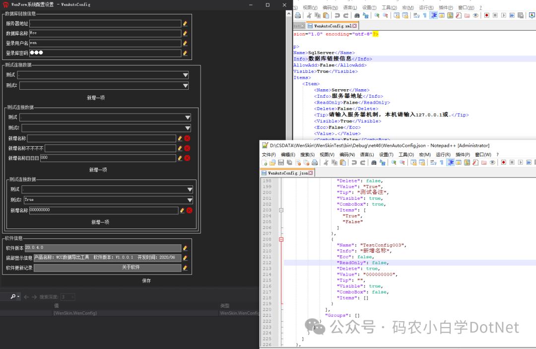Image resolution: width=536 pixels, height=349 pixels.
Task: Click the record macro button in JSON Notepad++ toolbar
Action: 503,162
